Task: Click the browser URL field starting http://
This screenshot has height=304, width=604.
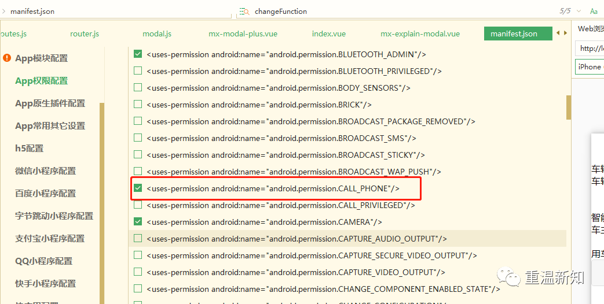Action: pyautogui.click(x=590, y=49)
